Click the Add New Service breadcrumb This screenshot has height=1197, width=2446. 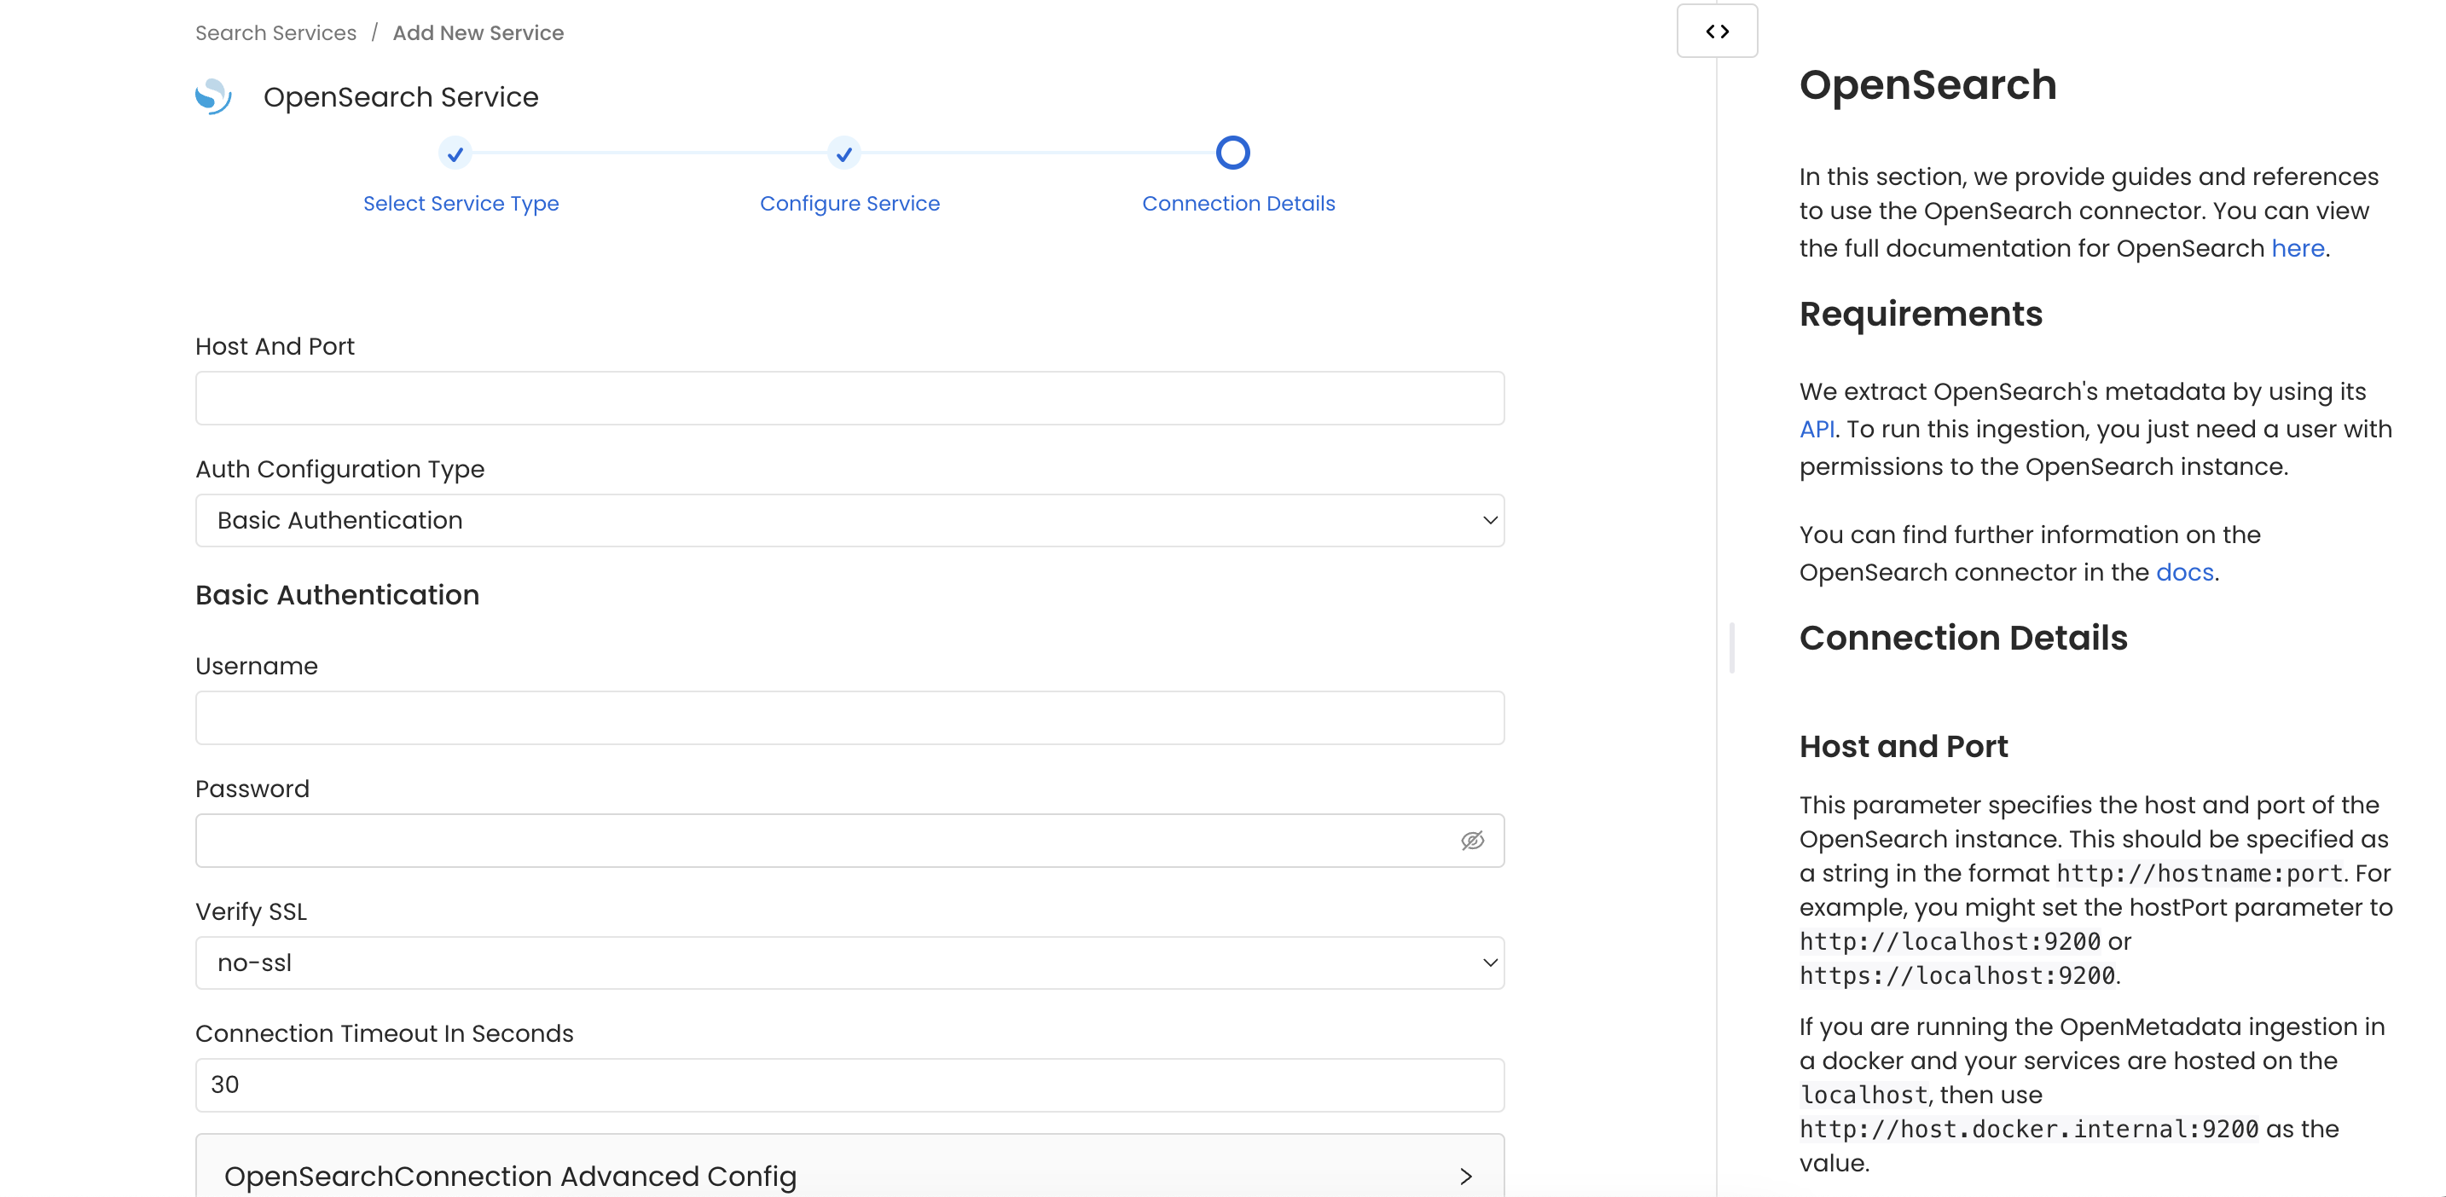point(478,32)
